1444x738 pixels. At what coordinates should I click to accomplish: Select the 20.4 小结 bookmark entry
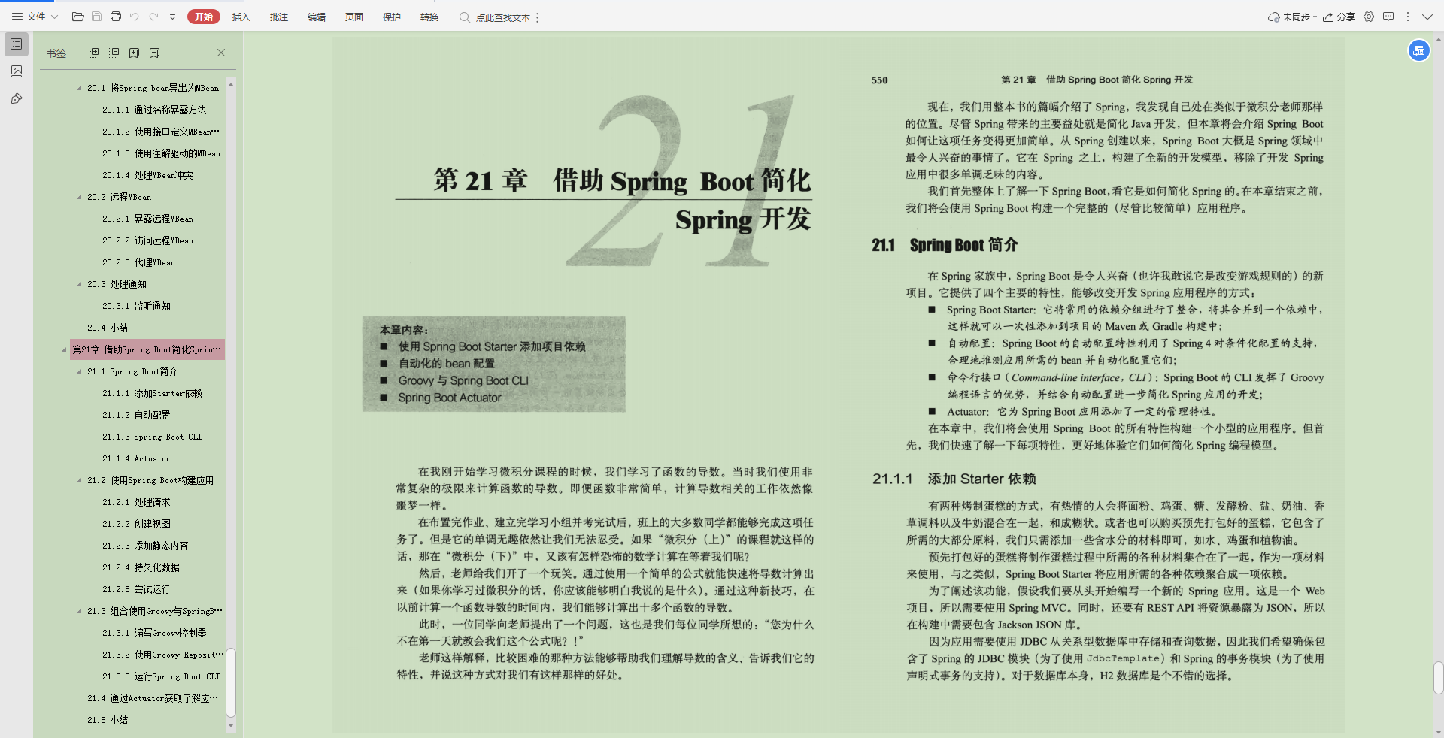pyautogui.click(x=108, y=328)
